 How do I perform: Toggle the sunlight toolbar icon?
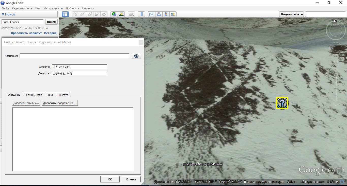coord(121,14)
